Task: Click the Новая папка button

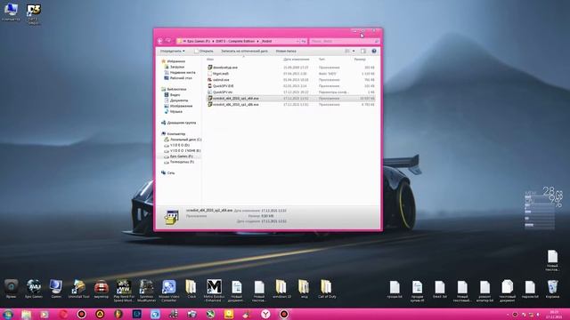Action: (x=286, y=52)
